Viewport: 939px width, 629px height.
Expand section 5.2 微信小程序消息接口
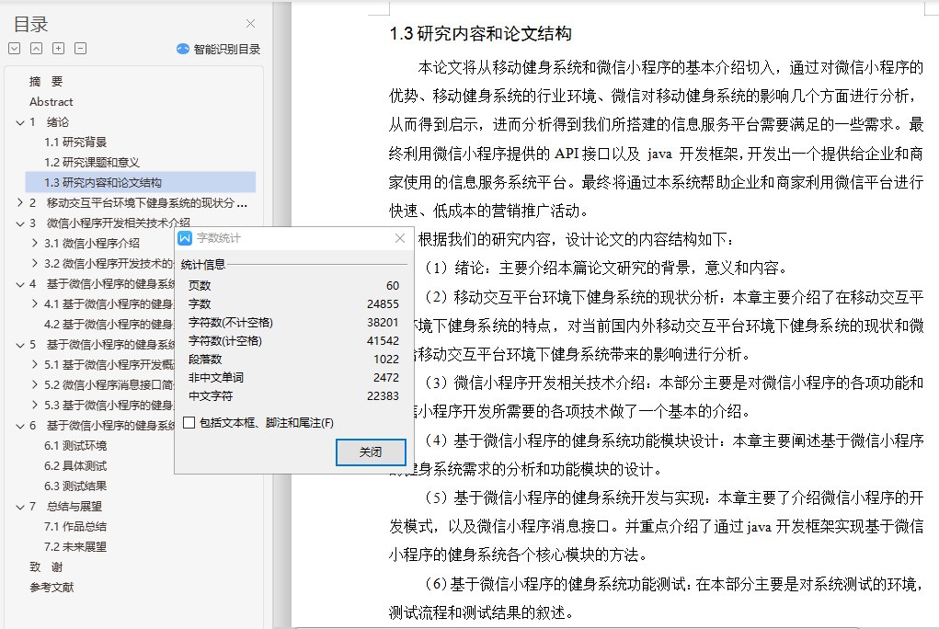35,385
